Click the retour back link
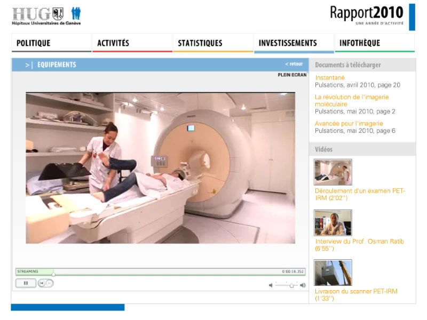 [x=294, y=64]
